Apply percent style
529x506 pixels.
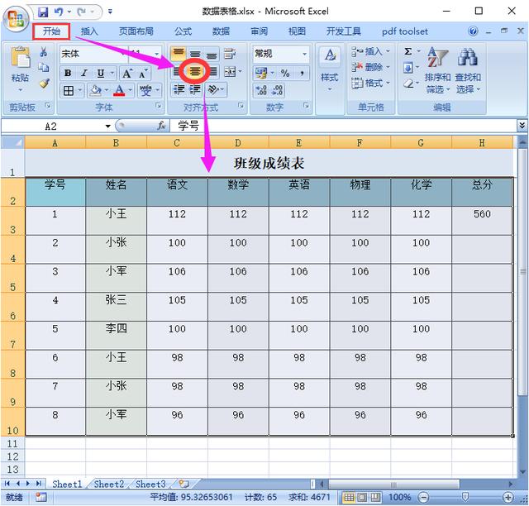pyautogui.click(x=285, y=73)
